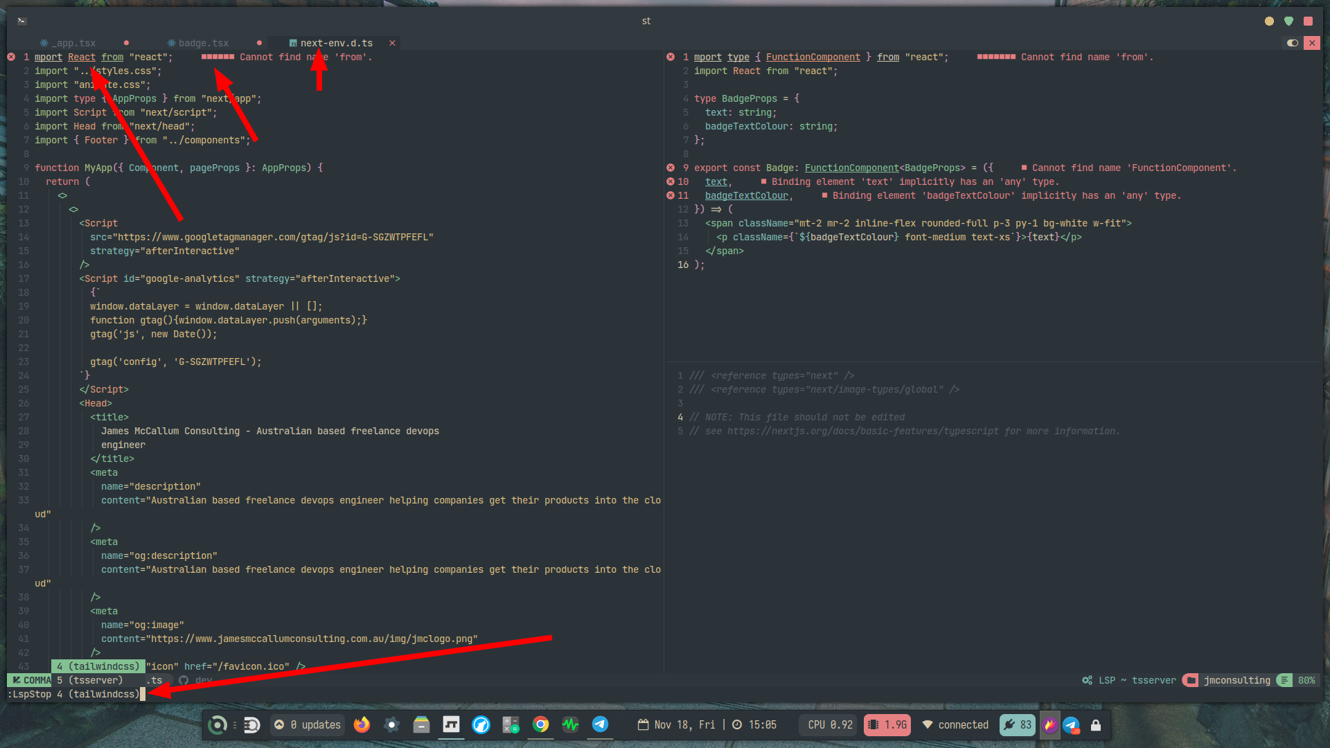Open Firefox from the taskbar
The height and width of the screenshot is (748, 1330).
click(x=362, y=724)
